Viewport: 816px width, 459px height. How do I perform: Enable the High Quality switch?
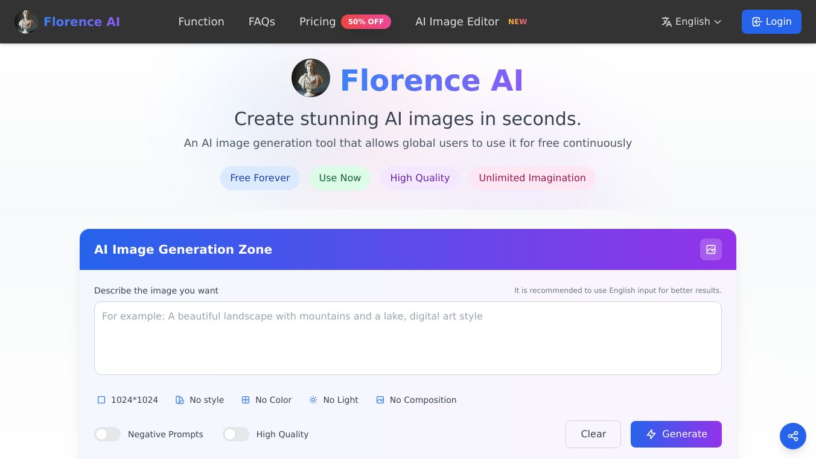coord(236,434)
